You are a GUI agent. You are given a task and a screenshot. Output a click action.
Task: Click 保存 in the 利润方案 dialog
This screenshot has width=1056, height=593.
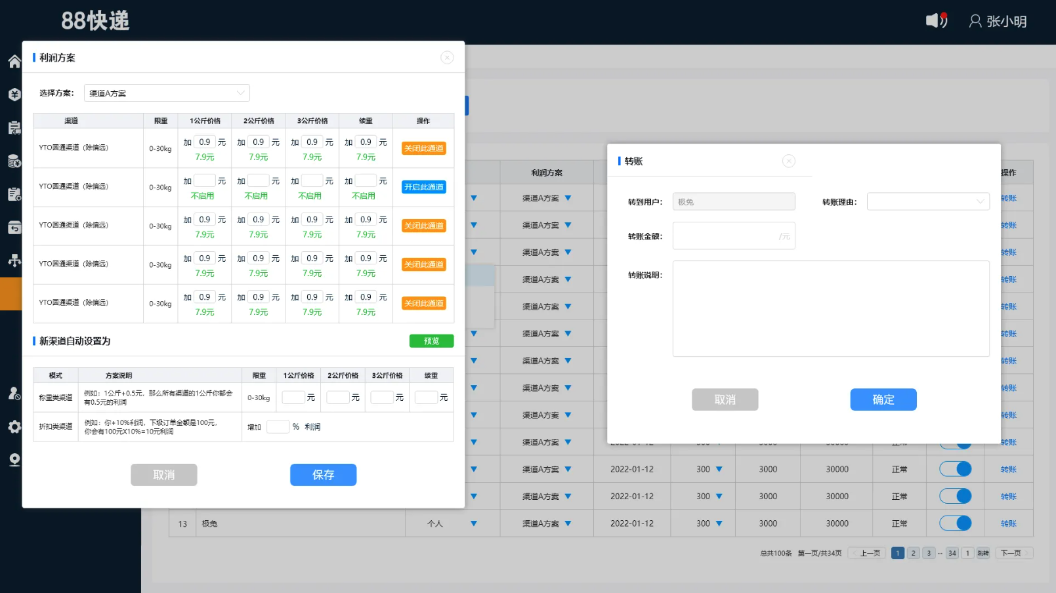323,475
